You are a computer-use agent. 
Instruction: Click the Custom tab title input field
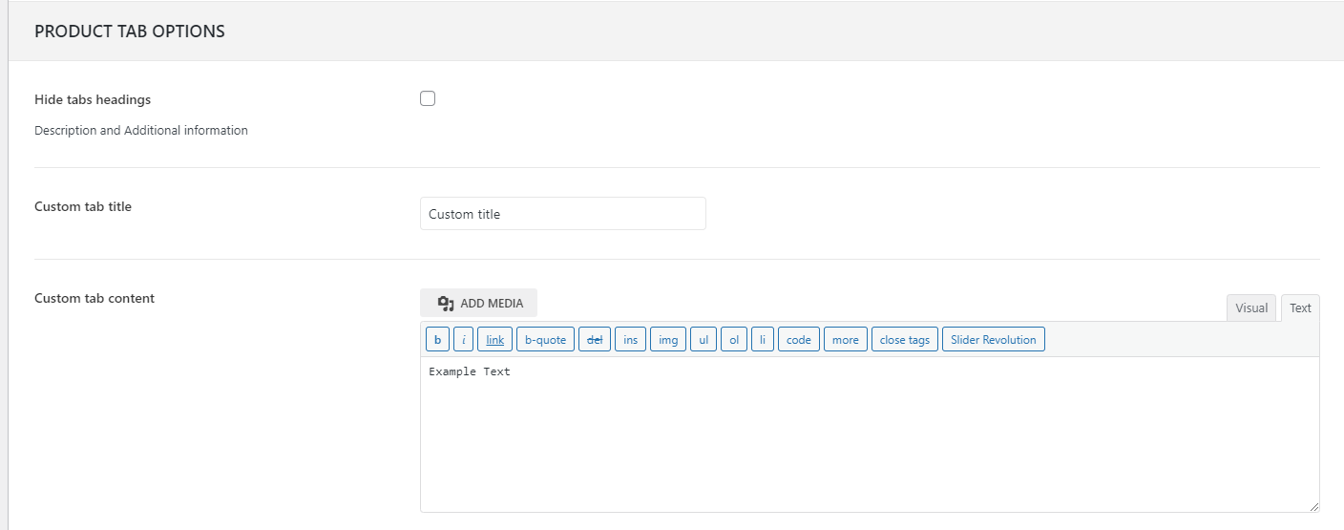(562, 214)
